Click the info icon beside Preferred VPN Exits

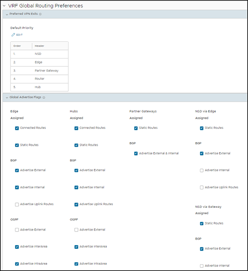point(40,14)
